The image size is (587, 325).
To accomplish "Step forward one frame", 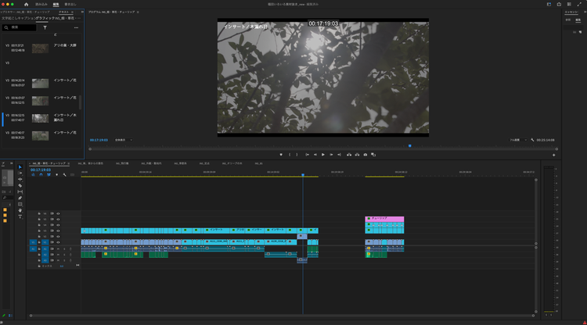I will (331, 155).
